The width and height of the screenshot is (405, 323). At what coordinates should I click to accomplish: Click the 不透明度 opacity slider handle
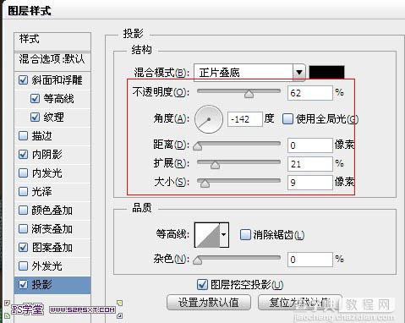[x=249, y=94]
